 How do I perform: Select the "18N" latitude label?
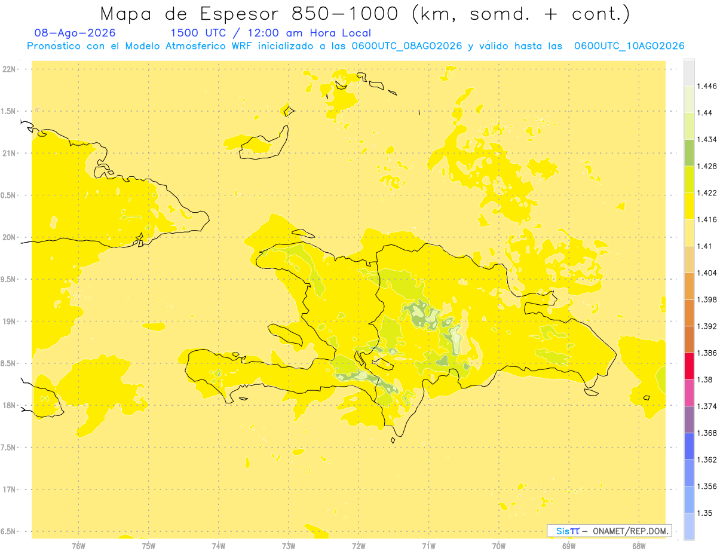[x=9, y=406]
